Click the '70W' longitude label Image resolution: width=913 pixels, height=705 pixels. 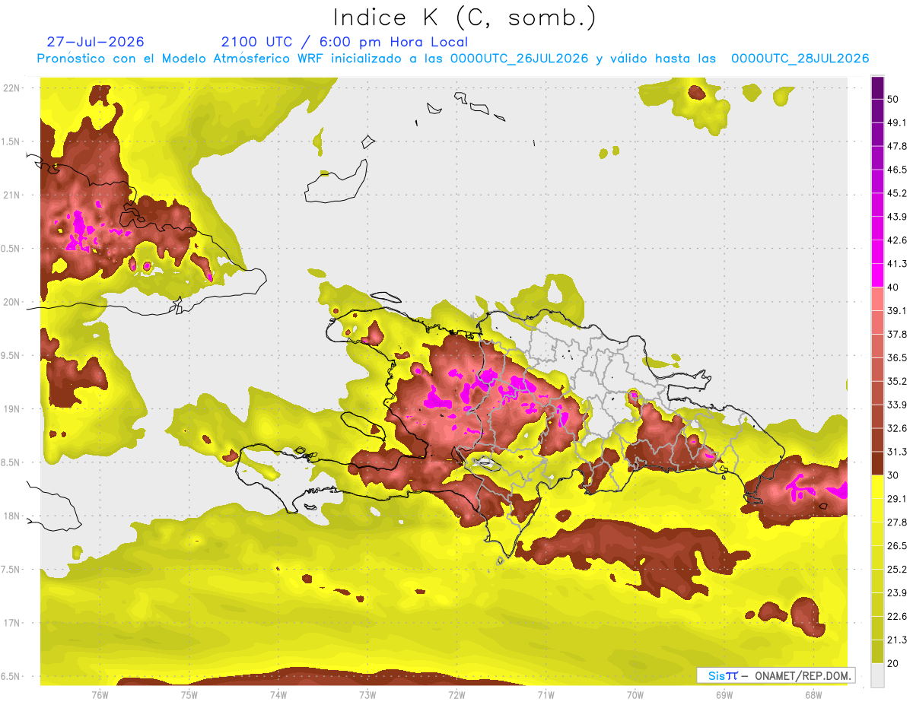(635, 694)
